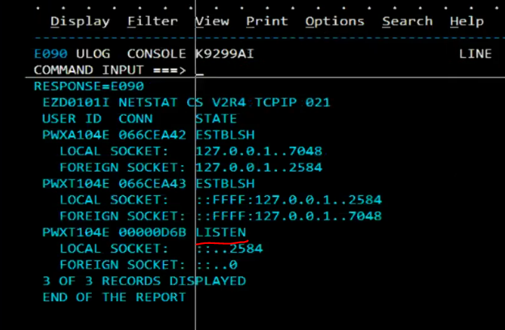Image resolution: width=505 pixels, height=330 pixels.
Task: Click local socket ::..2584
Action: tap(229, 248)
